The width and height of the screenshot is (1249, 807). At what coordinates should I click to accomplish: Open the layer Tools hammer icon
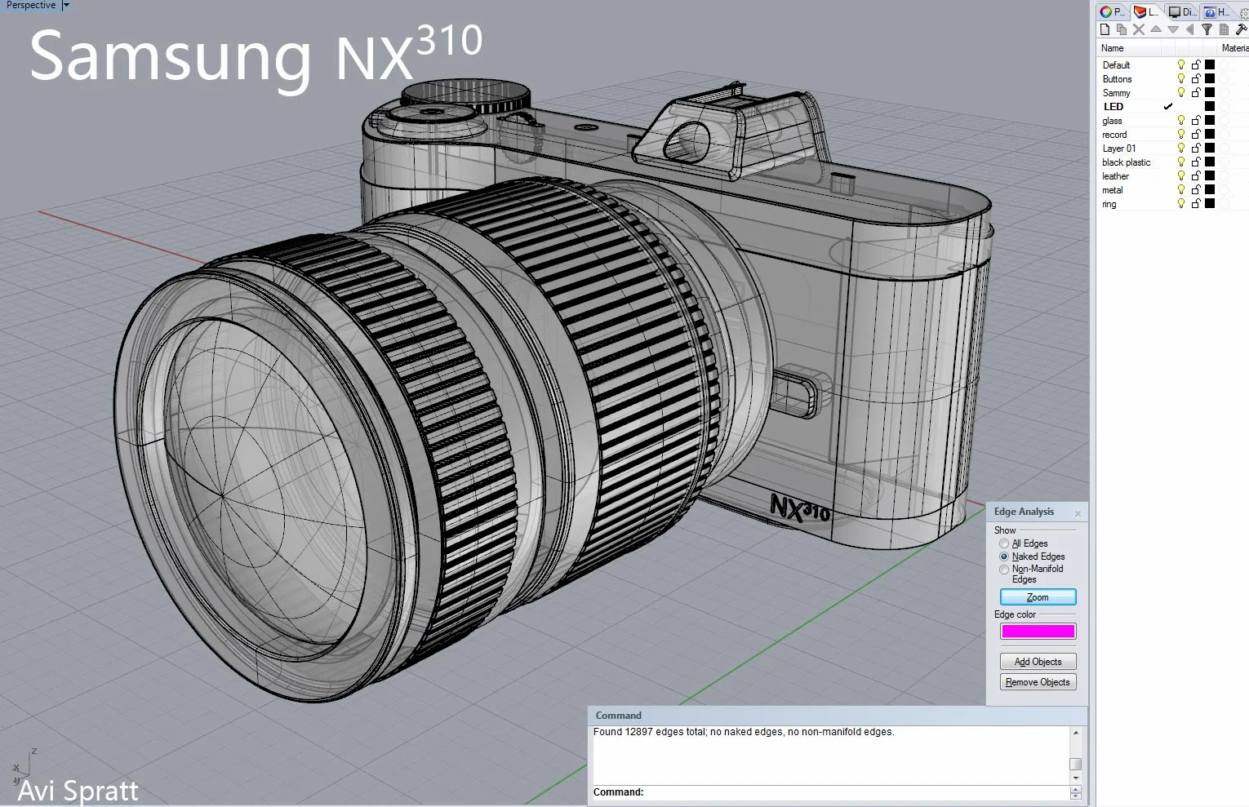(x=1241, y=29)
